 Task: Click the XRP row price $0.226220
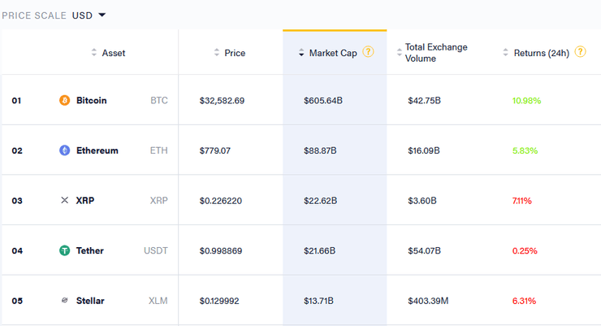(222, 200)
